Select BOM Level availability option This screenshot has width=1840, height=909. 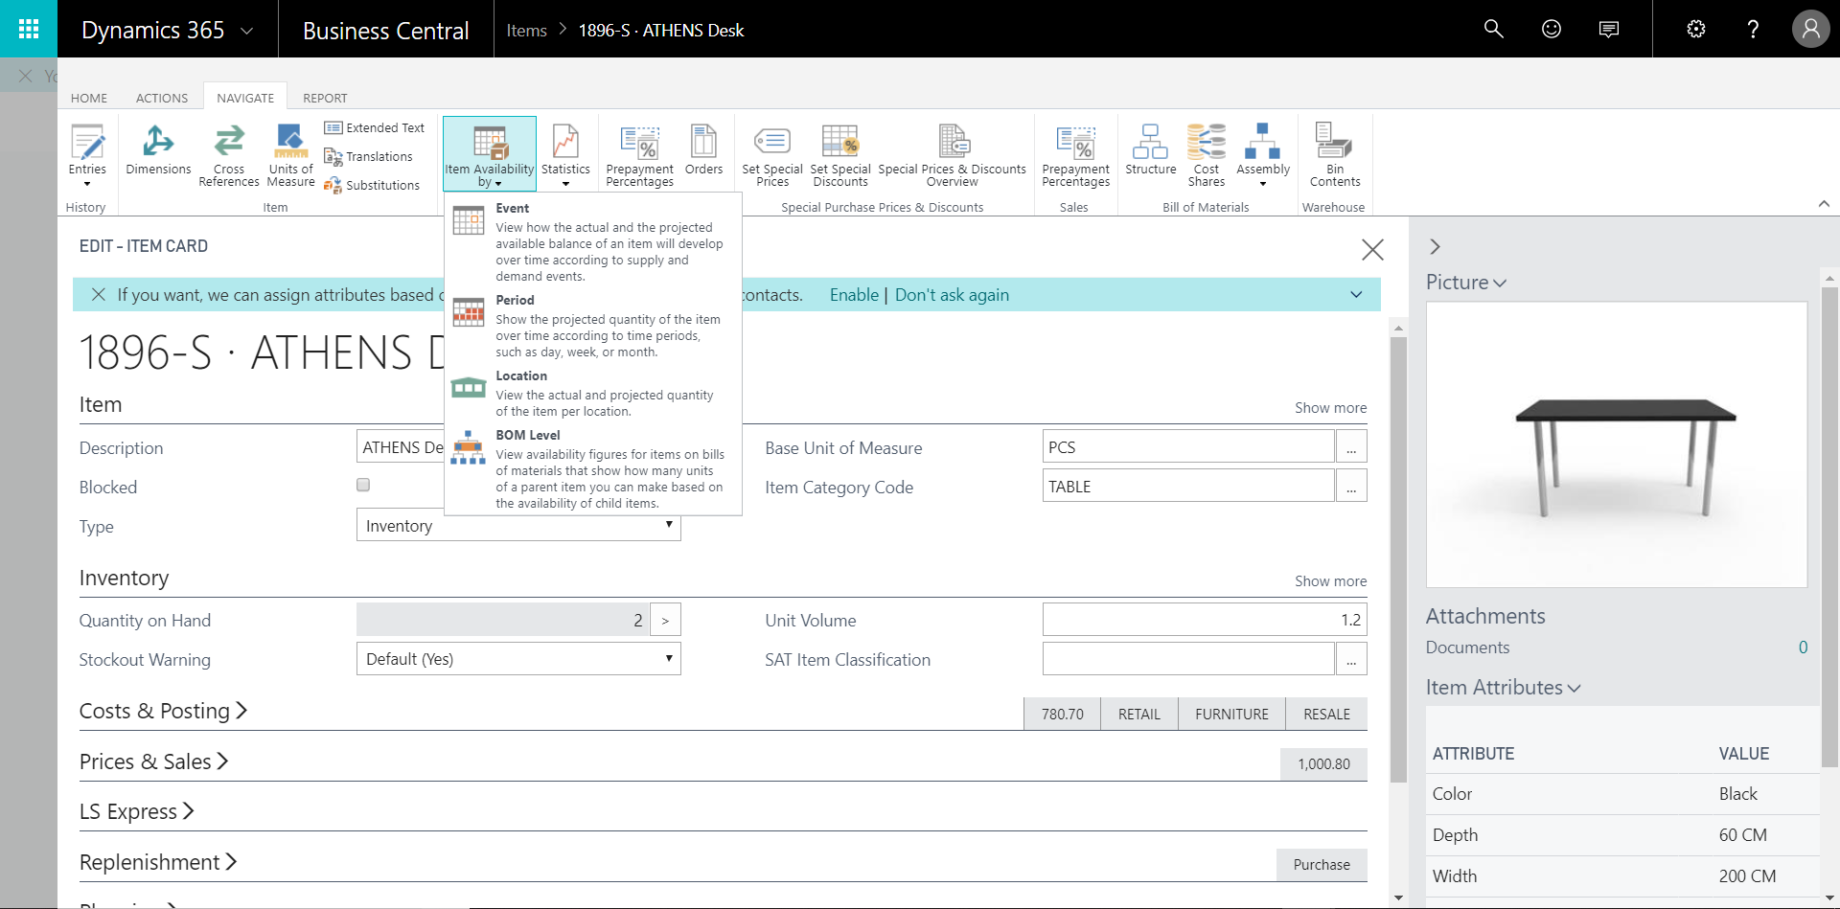tap(592, 468)
